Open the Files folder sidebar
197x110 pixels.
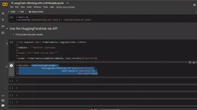[3, 33]
